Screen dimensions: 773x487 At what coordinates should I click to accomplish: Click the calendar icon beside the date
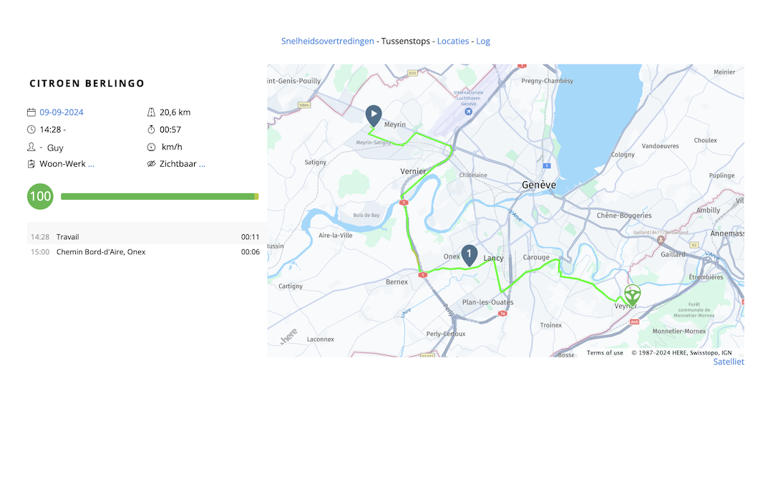point(31,112)
